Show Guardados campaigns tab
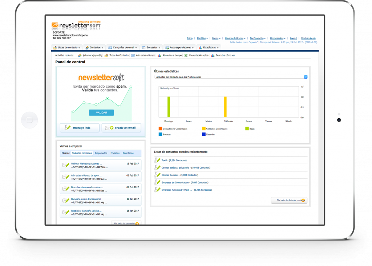This screenshot has height=266, width=372. point(128,153)
